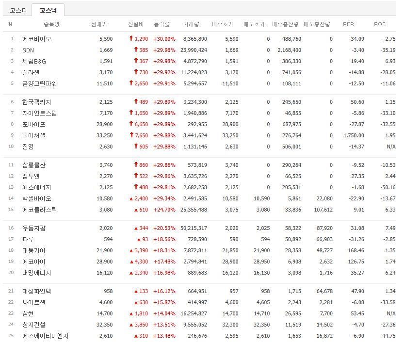This screenshot has width=405, height=344.
Task: Click the 등락률 column header
Action: point(162,24)
